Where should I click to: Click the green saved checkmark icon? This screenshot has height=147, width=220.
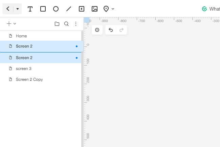point(204,9)
